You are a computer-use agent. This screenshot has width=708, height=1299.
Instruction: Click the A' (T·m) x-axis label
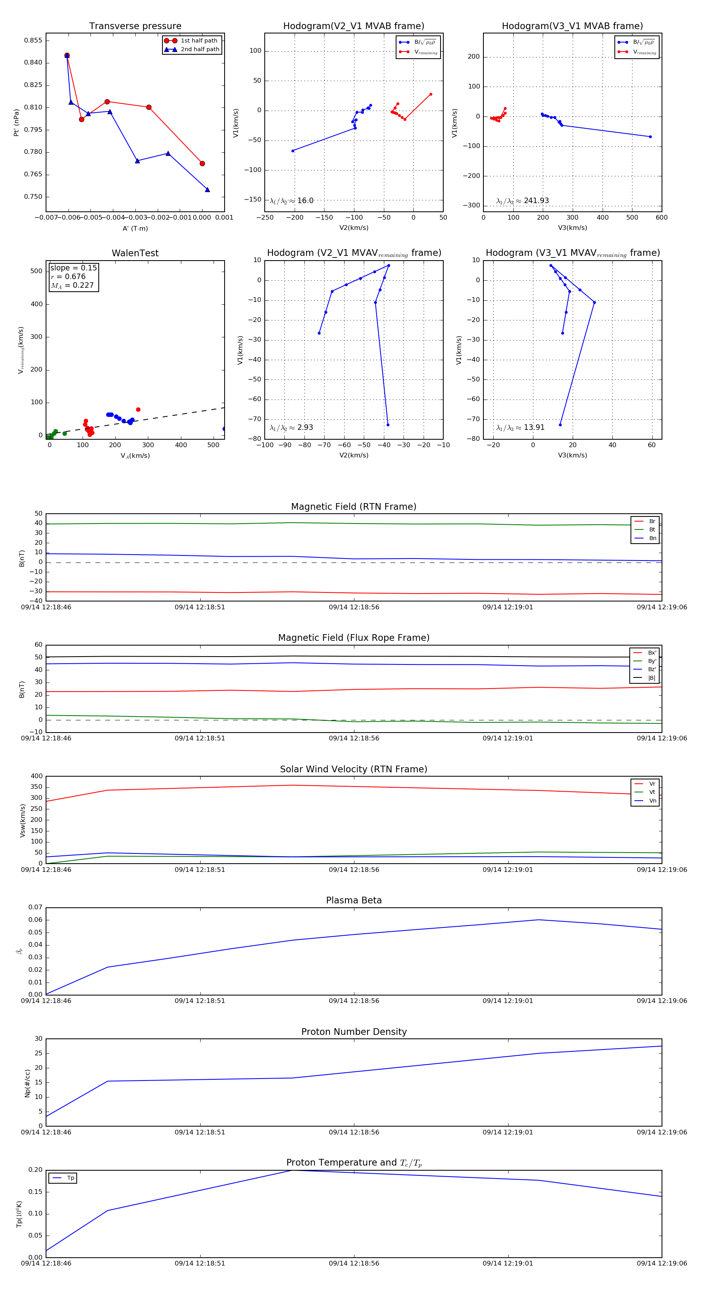135,228
